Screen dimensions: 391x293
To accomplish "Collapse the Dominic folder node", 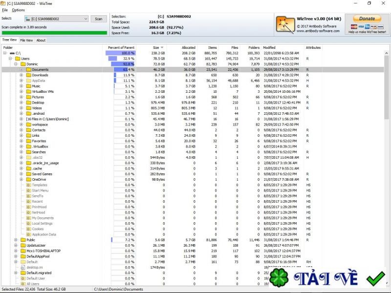I will coord(16,64).
